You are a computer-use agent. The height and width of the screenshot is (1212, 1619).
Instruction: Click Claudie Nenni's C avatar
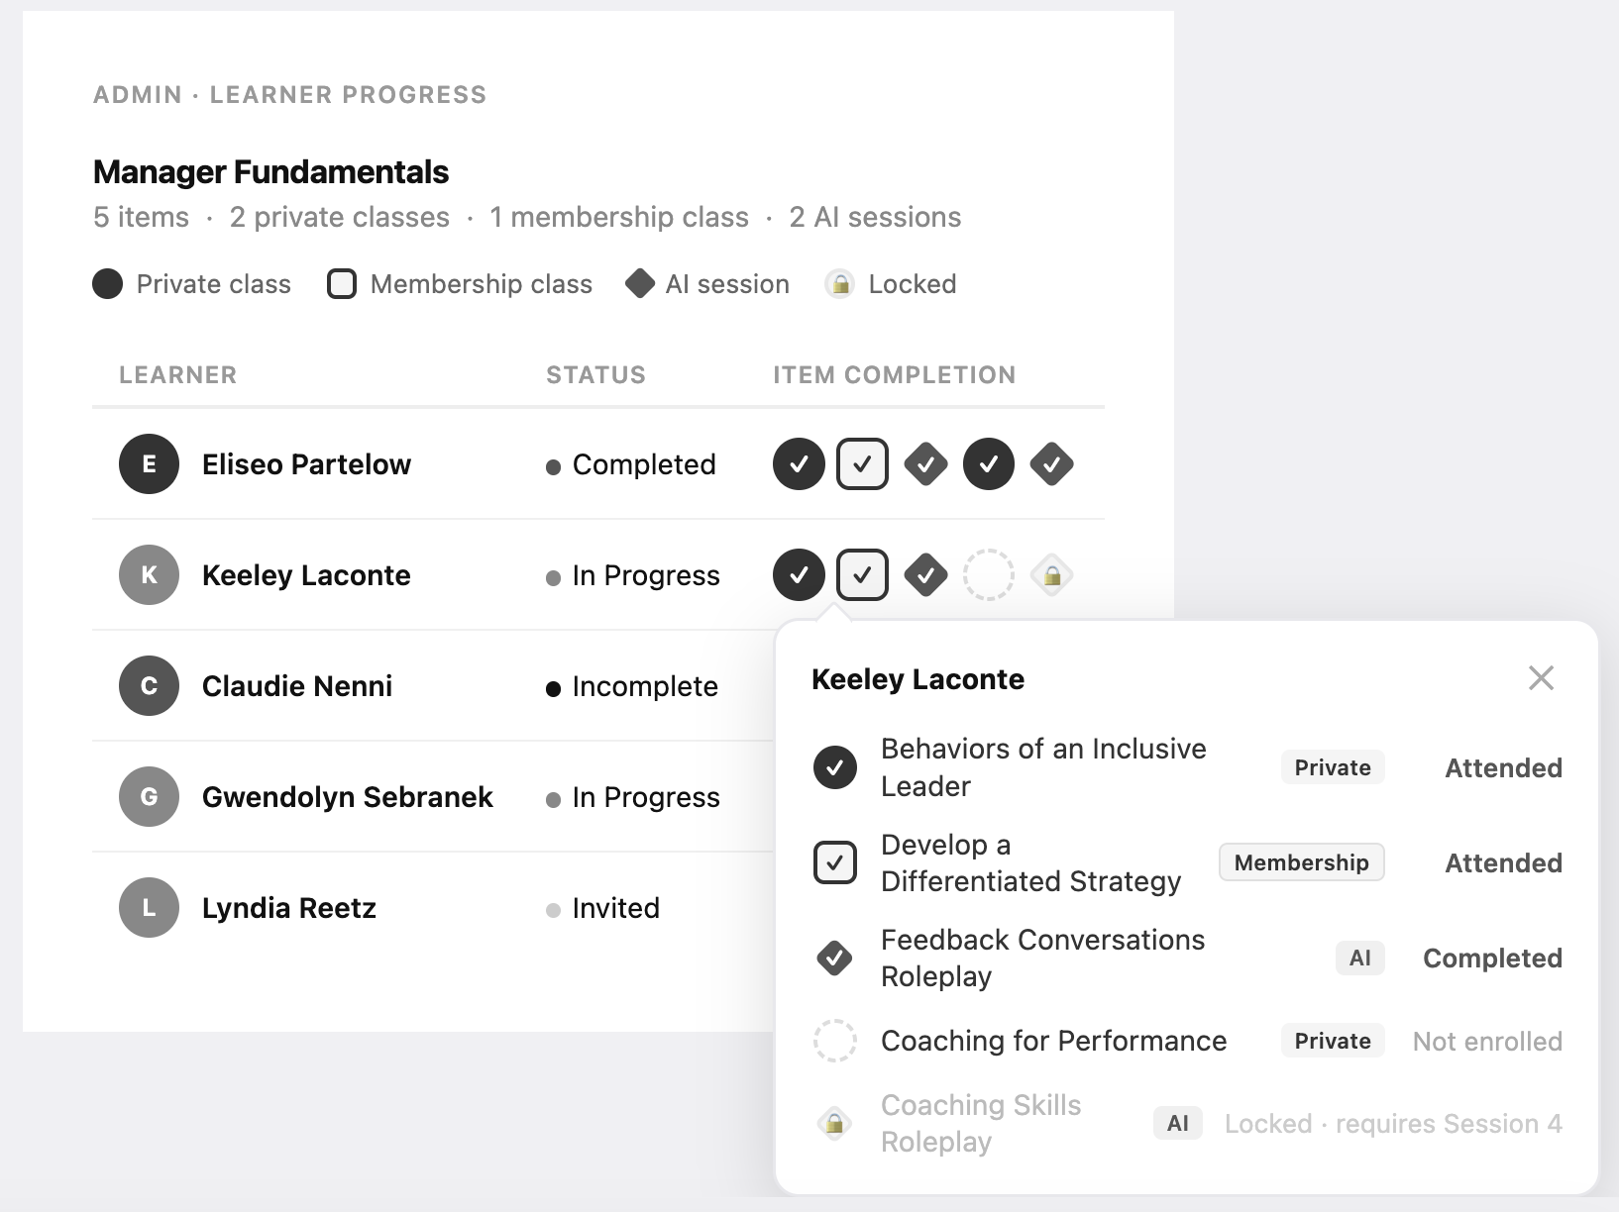(149, 685)
